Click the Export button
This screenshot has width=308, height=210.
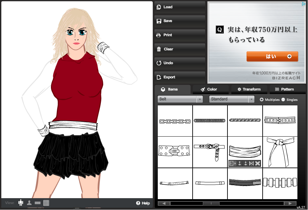coord(180,77)
